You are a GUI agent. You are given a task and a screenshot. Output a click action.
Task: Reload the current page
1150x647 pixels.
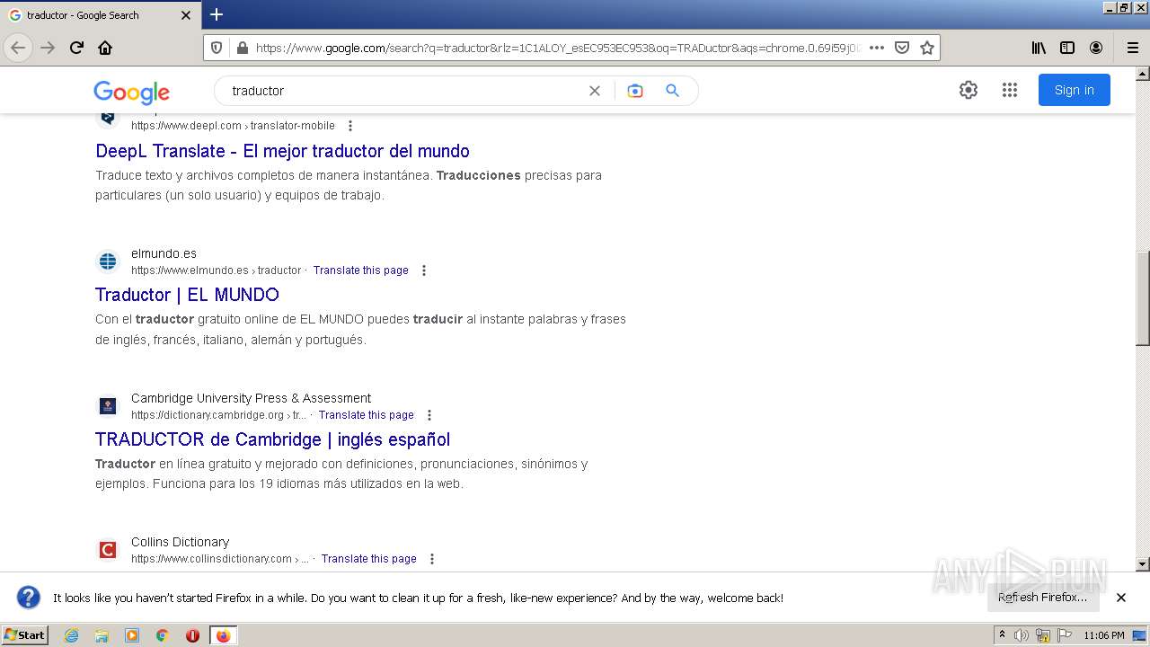click(77, 48)
